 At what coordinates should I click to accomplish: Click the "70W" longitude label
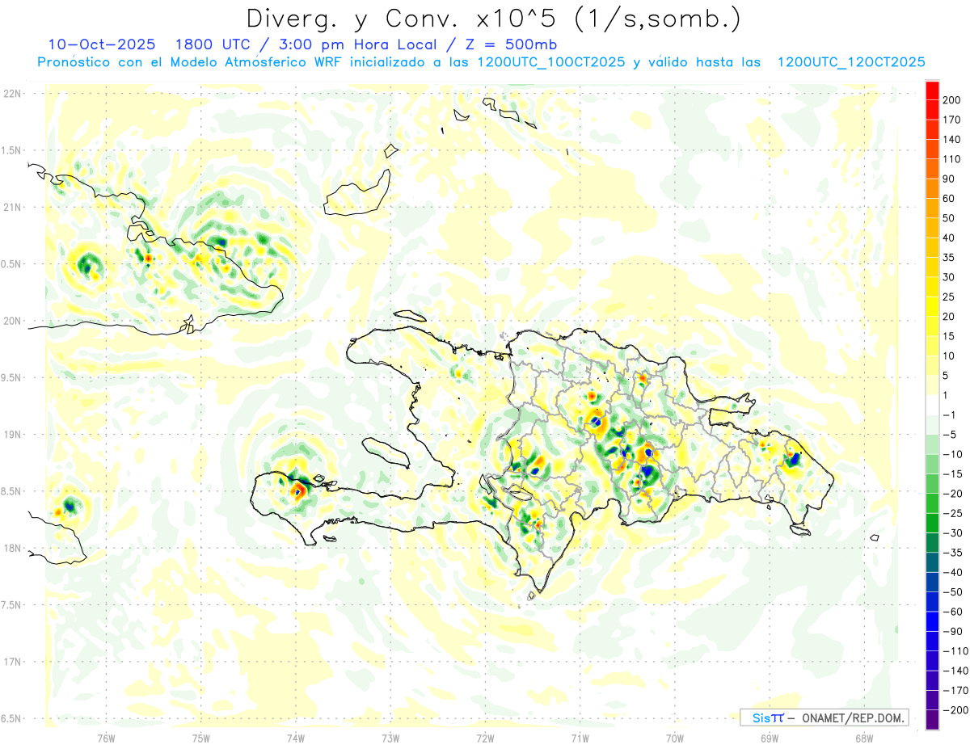675,738
